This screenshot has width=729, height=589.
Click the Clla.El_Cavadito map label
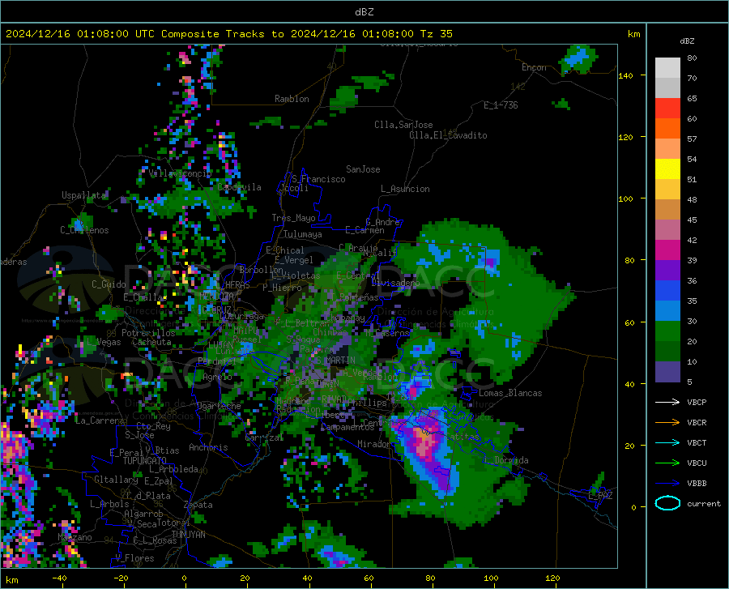[x=448, y=135]
